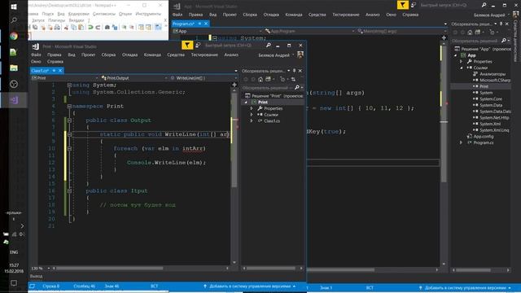This screenshot has width=521, height=293.
Task: Click the quick launch search field in Print window
Action: (x=233, y=46)
